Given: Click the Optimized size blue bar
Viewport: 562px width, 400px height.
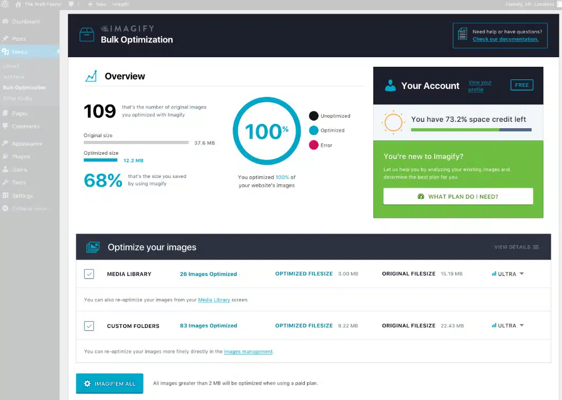Looking at the screenshot, I should pyautogui.click(x=100, y=160).
